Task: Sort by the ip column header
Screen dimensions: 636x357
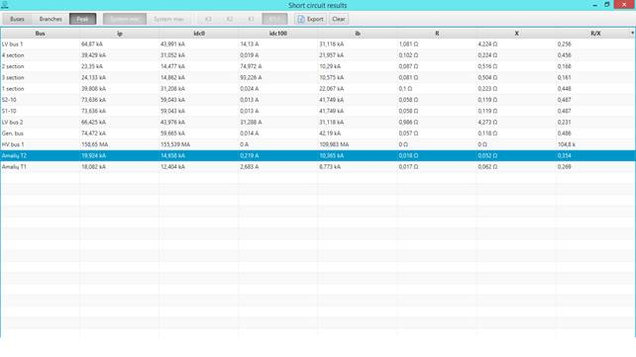Action: [x=120, y=34]
